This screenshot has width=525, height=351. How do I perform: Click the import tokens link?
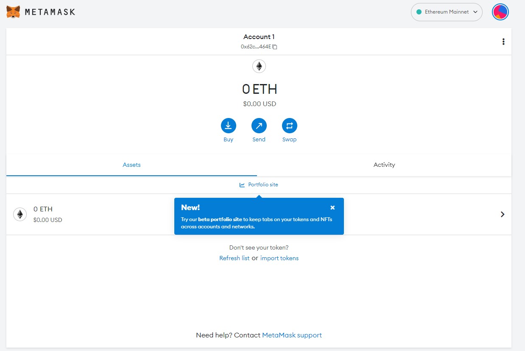(279, 258)
